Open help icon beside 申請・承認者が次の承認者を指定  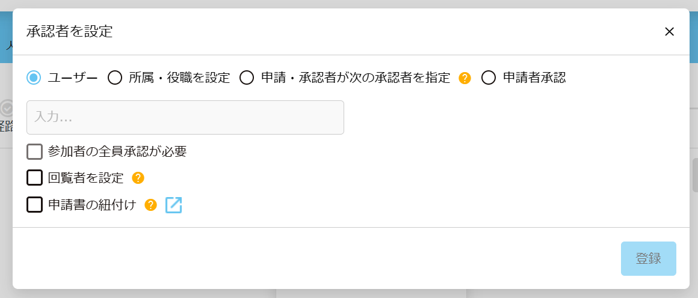465,78
